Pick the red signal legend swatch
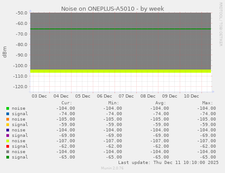This screenshot has width=225, height=173. click(8, 146)
